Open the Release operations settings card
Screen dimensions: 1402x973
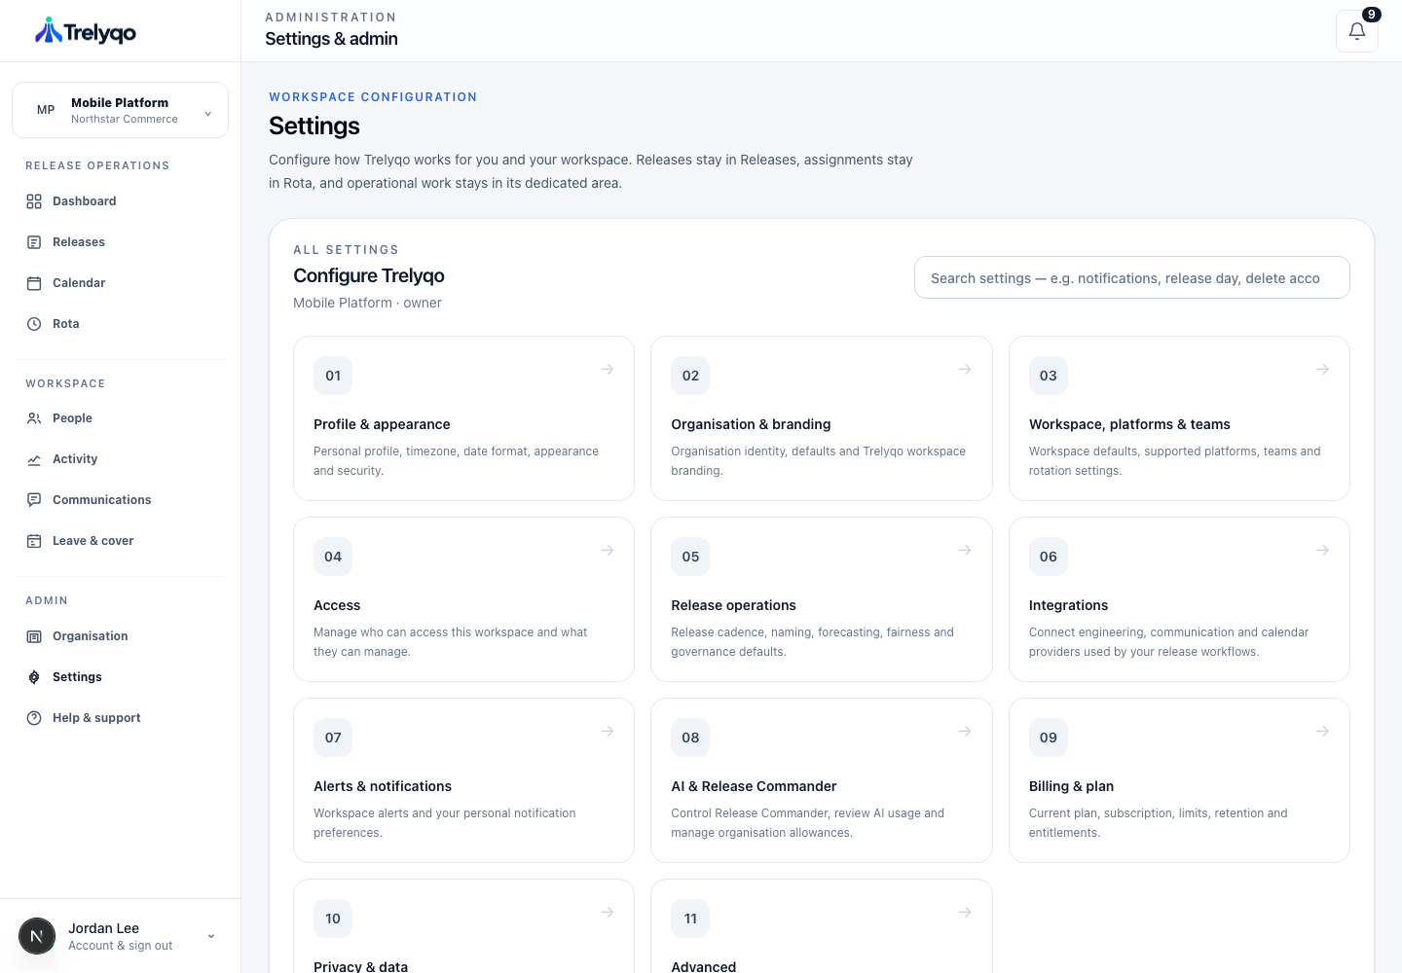point(821,599)
